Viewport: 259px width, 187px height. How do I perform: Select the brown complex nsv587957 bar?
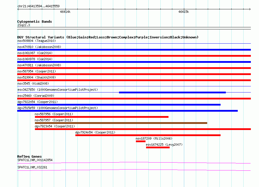[121, 123]
